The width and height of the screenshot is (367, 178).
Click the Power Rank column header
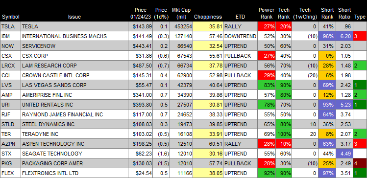coord(267,13)
